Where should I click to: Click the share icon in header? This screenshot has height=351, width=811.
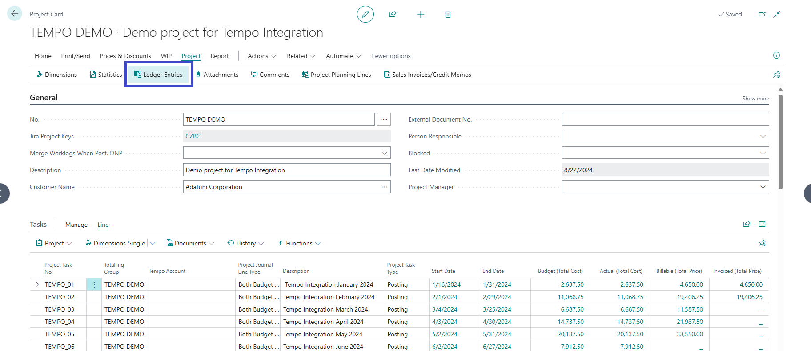(393, 14)
